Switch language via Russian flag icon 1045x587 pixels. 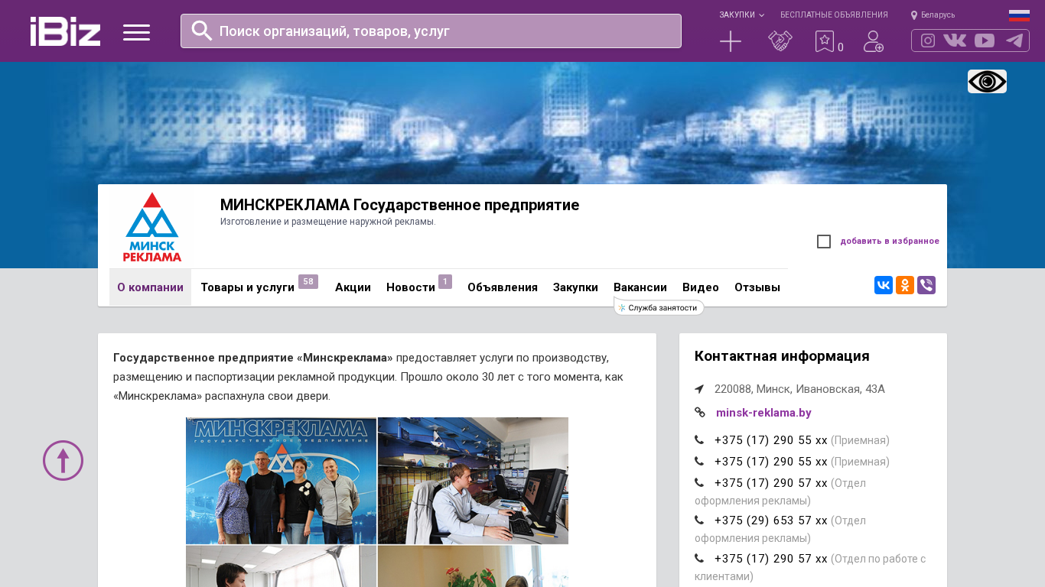[x=1019, y=15]
